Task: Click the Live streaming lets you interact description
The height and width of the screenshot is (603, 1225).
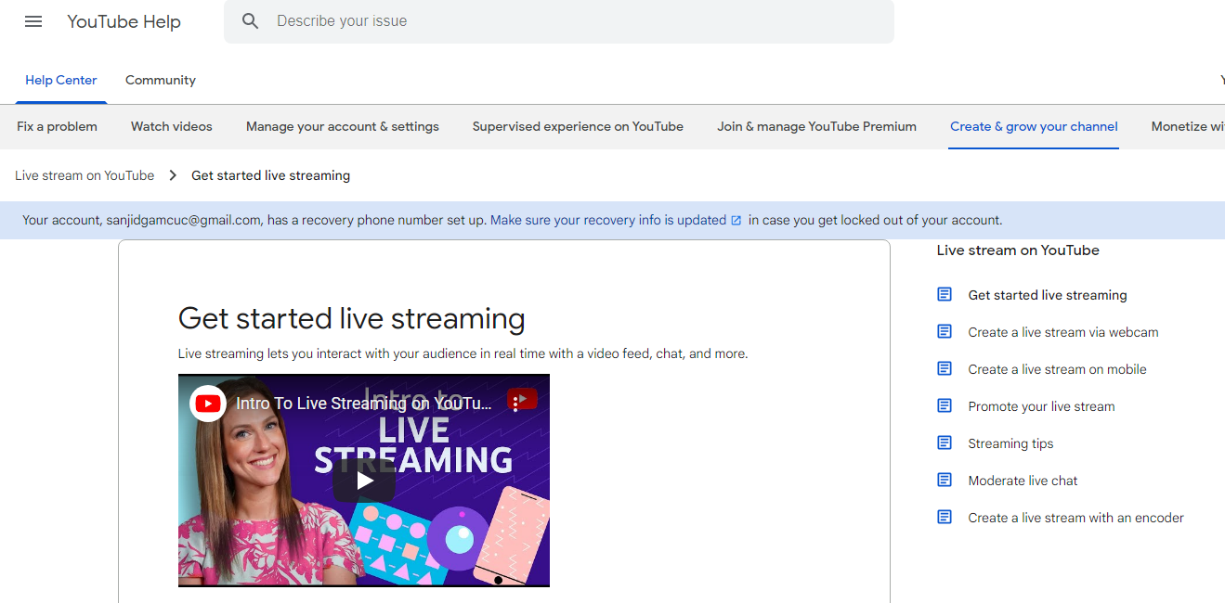Action: 463,353
